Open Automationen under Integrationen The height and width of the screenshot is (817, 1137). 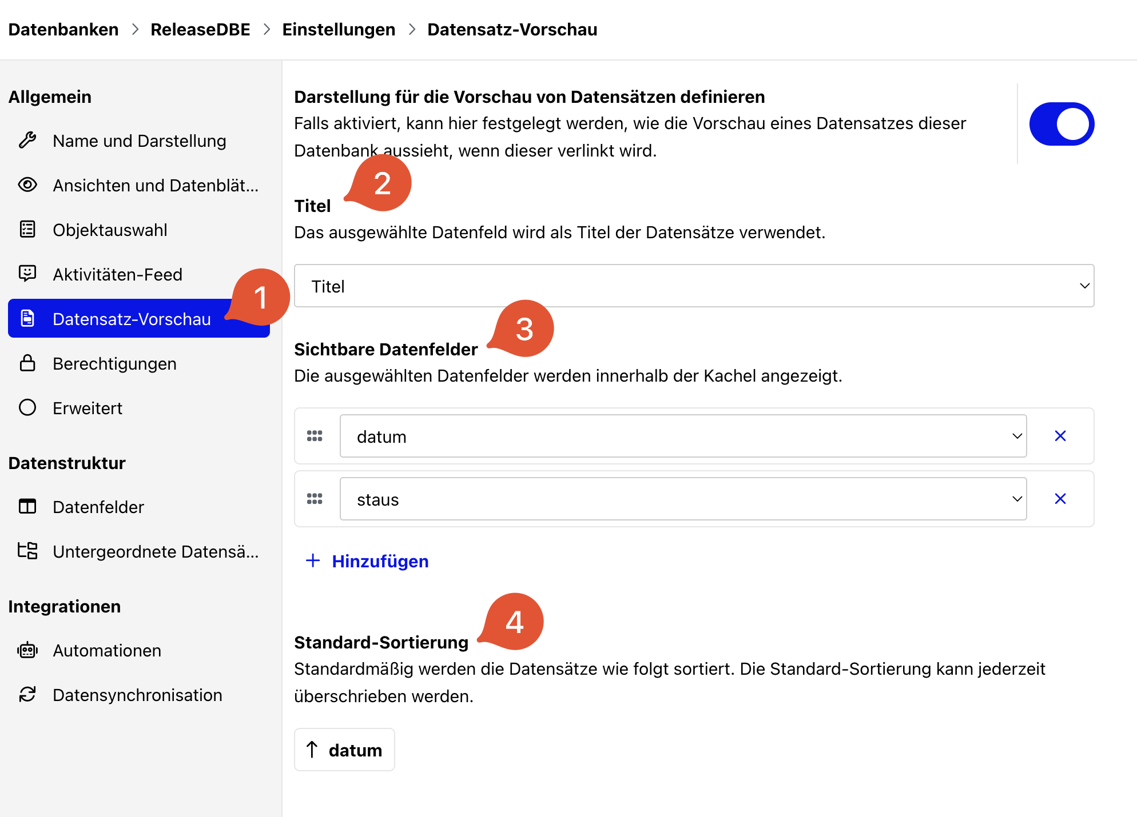point(139,650)
